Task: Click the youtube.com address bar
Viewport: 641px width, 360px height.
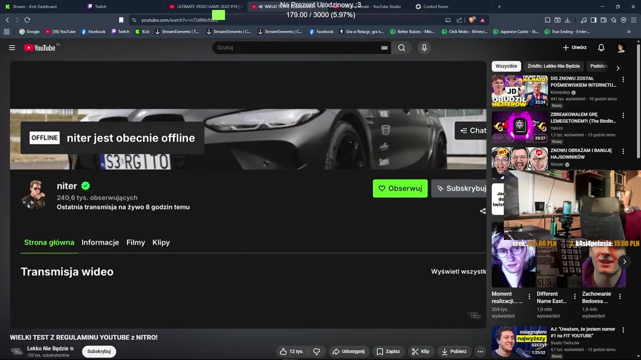Action: [x=288, y=20]
